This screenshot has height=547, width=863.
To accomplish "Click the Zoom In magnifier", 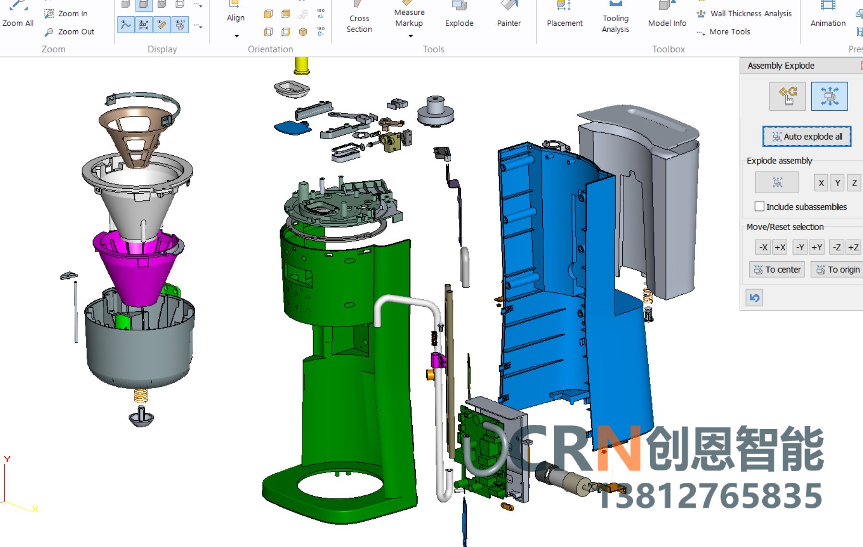I will 49,13.
